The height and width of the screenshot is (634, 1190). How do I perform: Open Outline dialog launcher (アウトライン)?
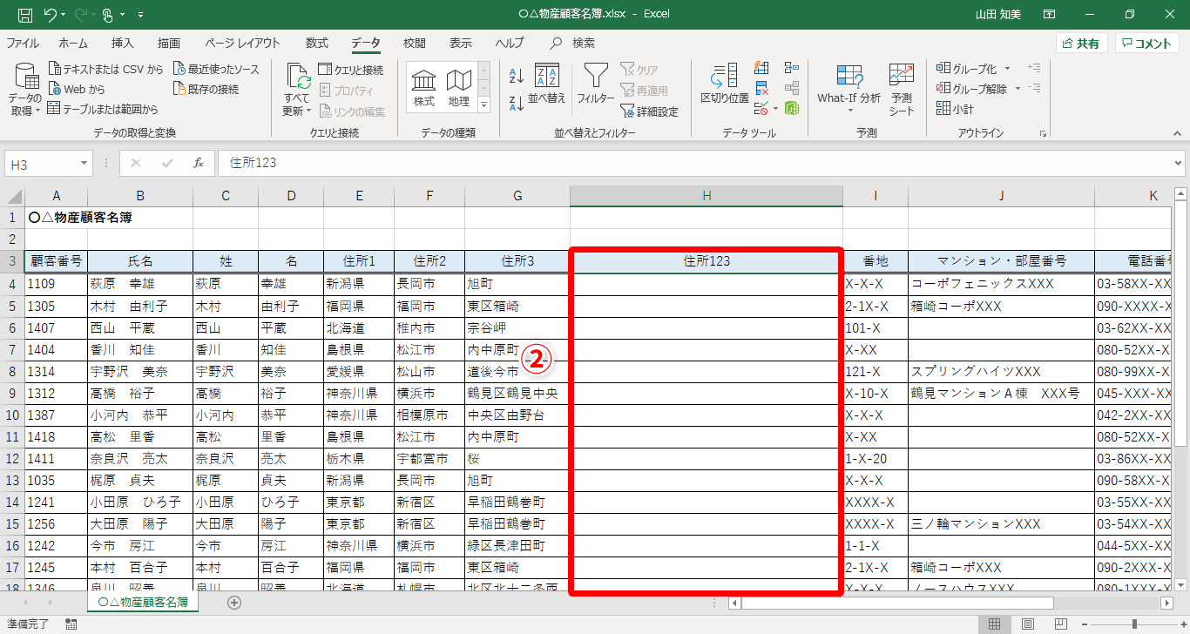pyautogui.click(x=1043, y=133)
